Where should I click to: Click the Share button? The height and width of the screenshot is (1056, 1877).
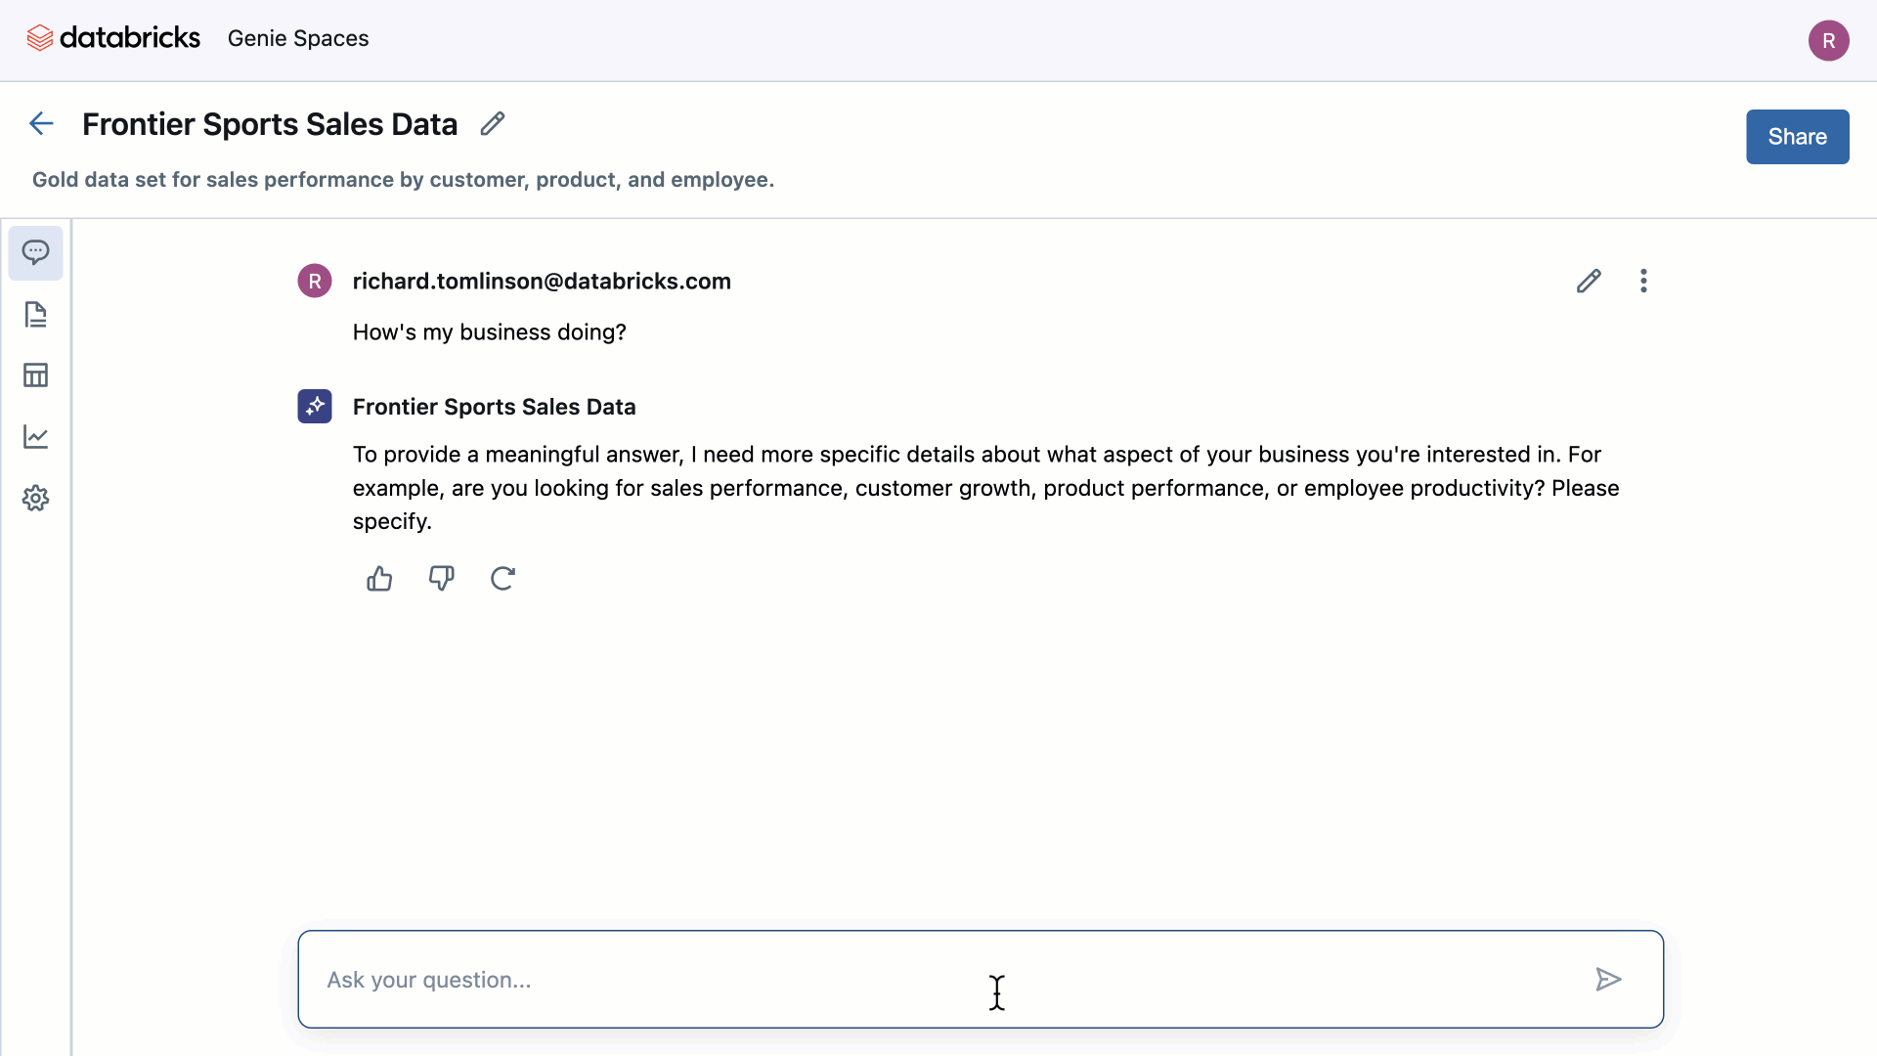coord(1797,137)
